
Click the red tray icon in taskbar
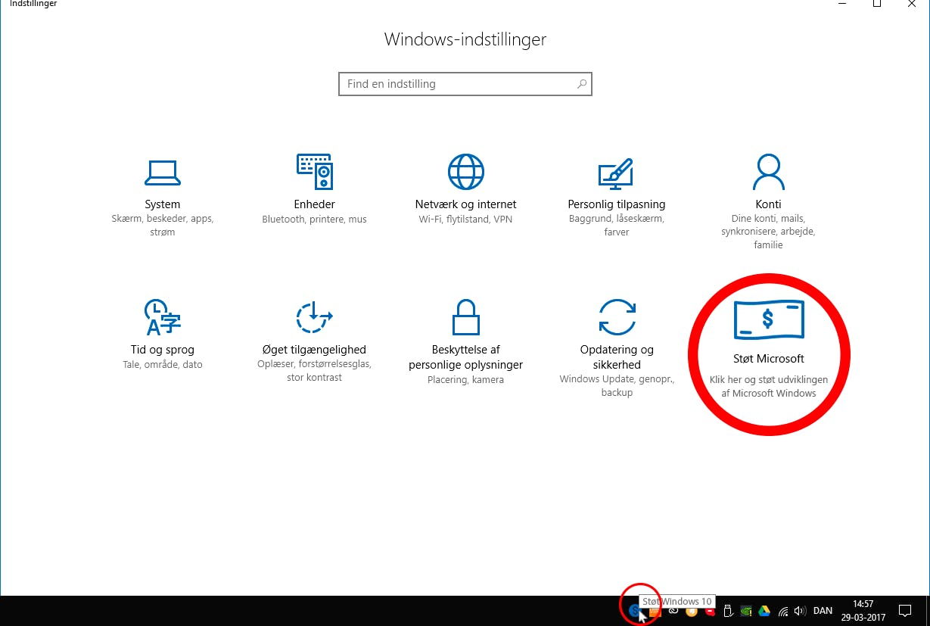click(x=710, y=612)
